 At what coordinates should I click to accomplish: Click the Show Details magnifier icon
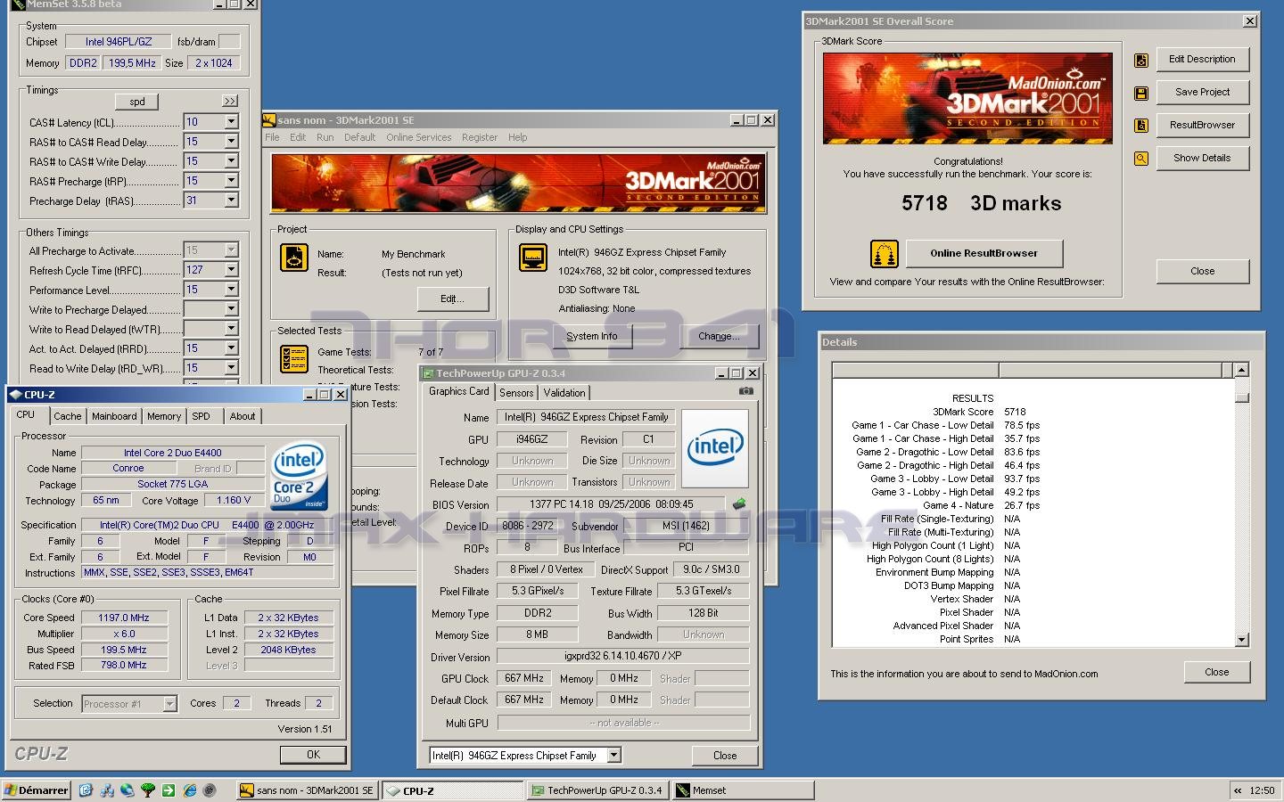[1140, 159]
